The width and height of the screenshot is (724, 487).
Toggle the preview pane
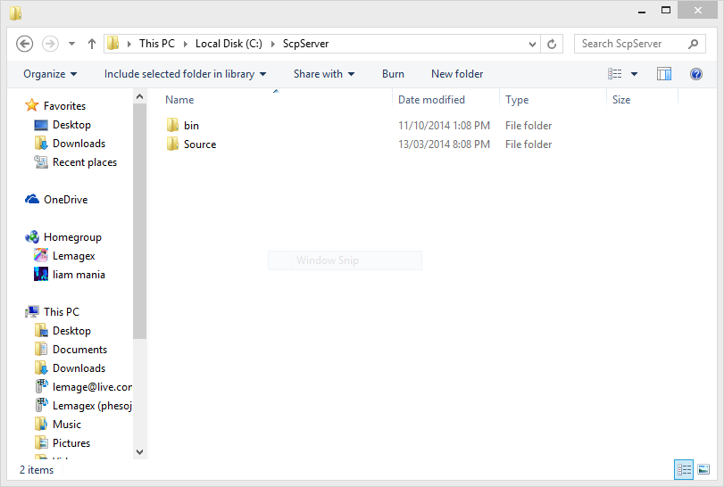click(x=664, y=74)
